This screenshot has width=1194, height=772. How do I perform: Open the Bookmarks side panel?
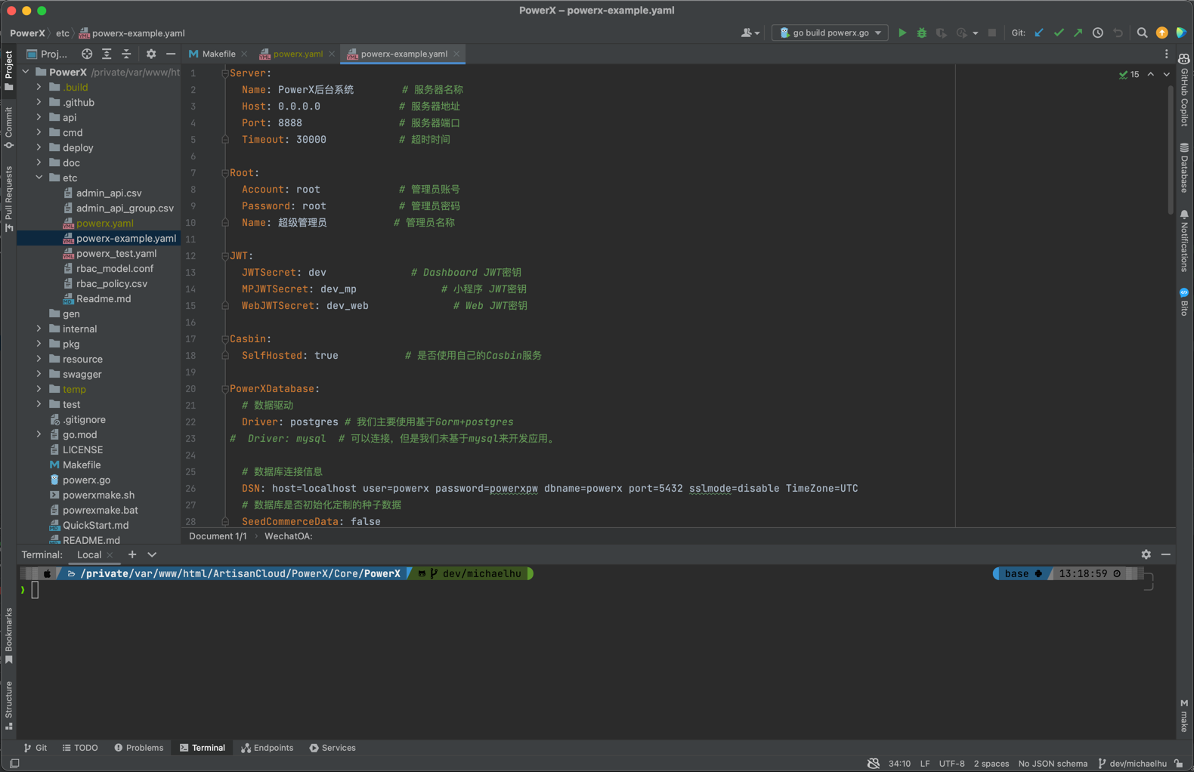pyautogui.click(x=9, y=635)
